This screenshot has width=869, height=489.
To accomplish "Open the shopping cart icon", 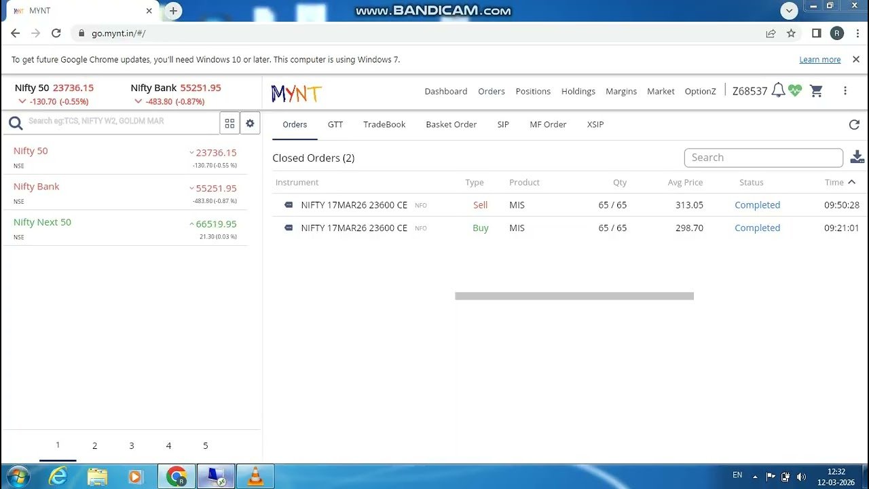I will point(816,90).
